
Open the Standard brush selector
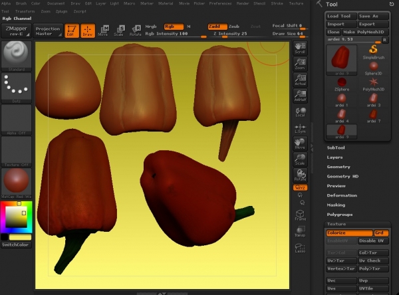pyautogui.click(x=16, y=56)
